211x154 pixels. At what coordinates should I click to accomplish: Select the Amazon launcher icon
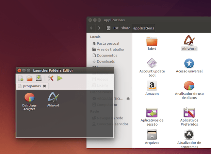[152, 88]
